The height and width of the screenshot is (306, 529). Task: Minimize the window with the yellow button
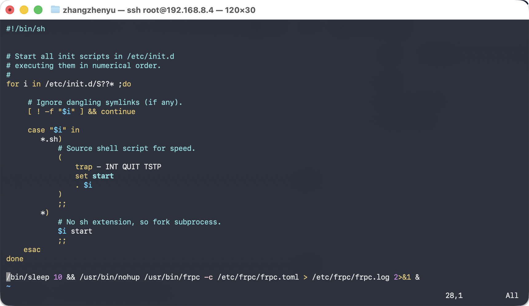click(x=24, y=10)
